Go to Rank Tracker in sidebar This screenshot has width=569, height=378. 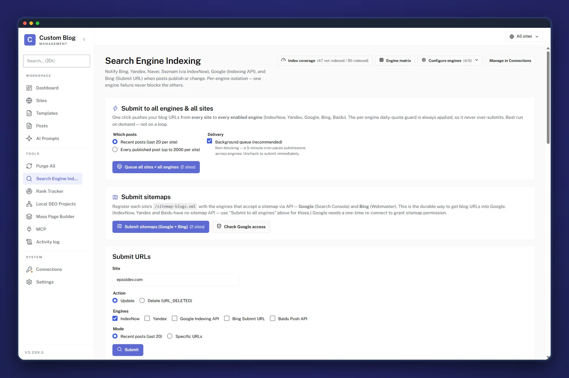pyautogui.click(x=50, y=191)
